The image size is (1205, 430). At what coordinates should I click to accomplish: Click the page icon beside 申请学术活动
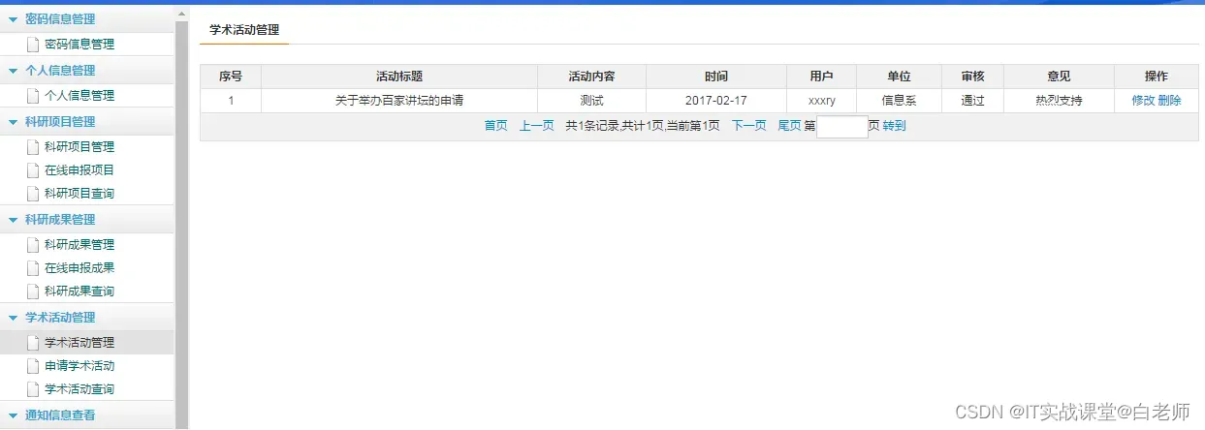coord(33,366)
